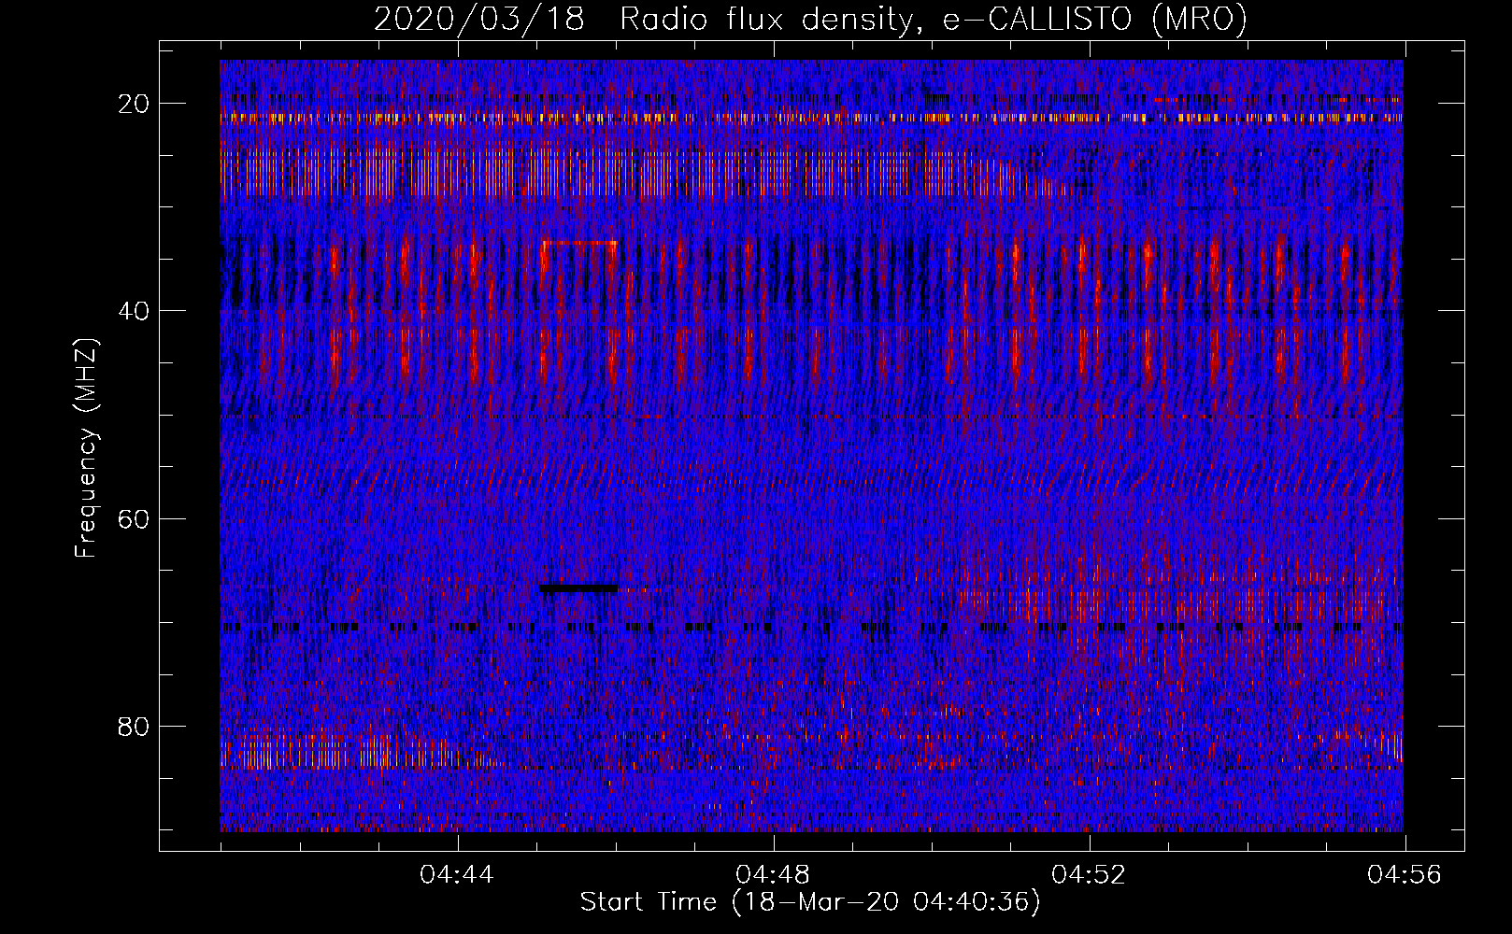Click the 20 MHz frequency tick label

(134, 104)
